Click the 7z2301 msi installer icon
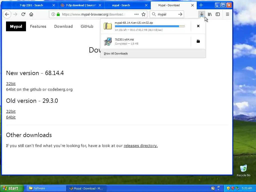This screenshot has height=192, width=256. [x=108, y=41]
